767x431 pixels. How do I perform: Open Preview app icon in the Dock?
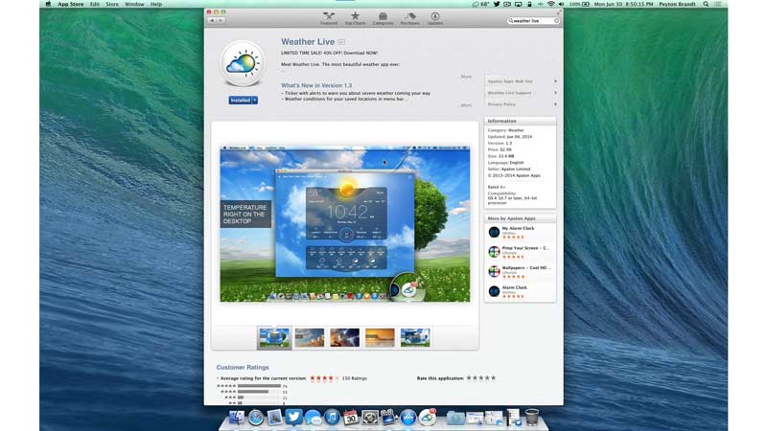point(274,418)
